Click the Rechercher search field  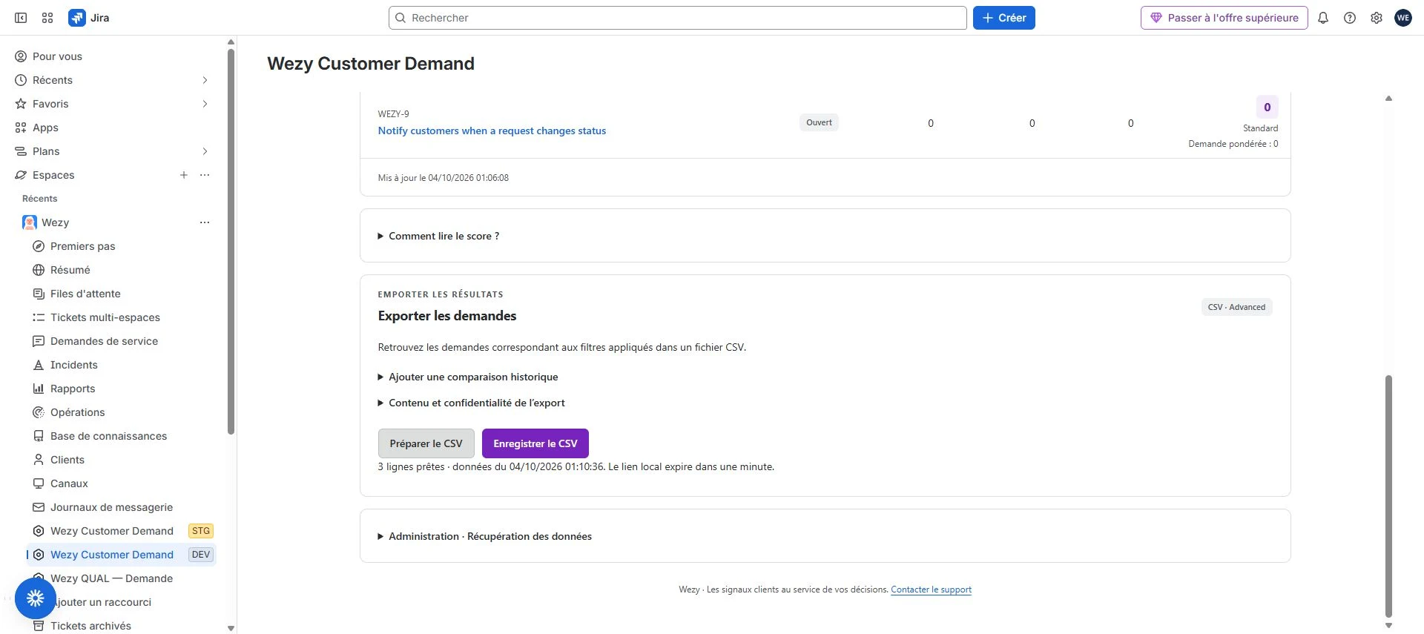(678, 18)
